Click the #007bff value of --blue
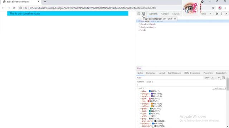The width and height of the screenshot is (229, 128). click(x=155, y=91)
